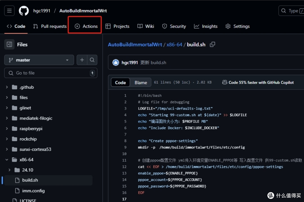Open the hgc1991 user profile link
The image size is (304, 202).
(x=42, y=11)
